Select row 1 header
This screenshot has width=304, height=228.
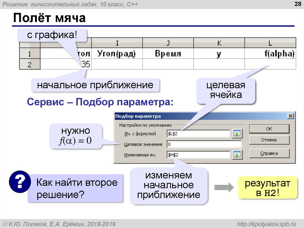coord(30,54)
